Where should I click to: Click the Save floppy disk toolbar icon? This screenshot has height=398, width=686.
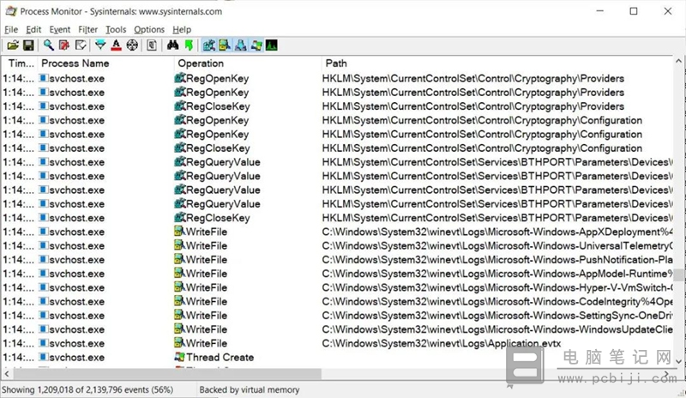click(x=28, y=45)
